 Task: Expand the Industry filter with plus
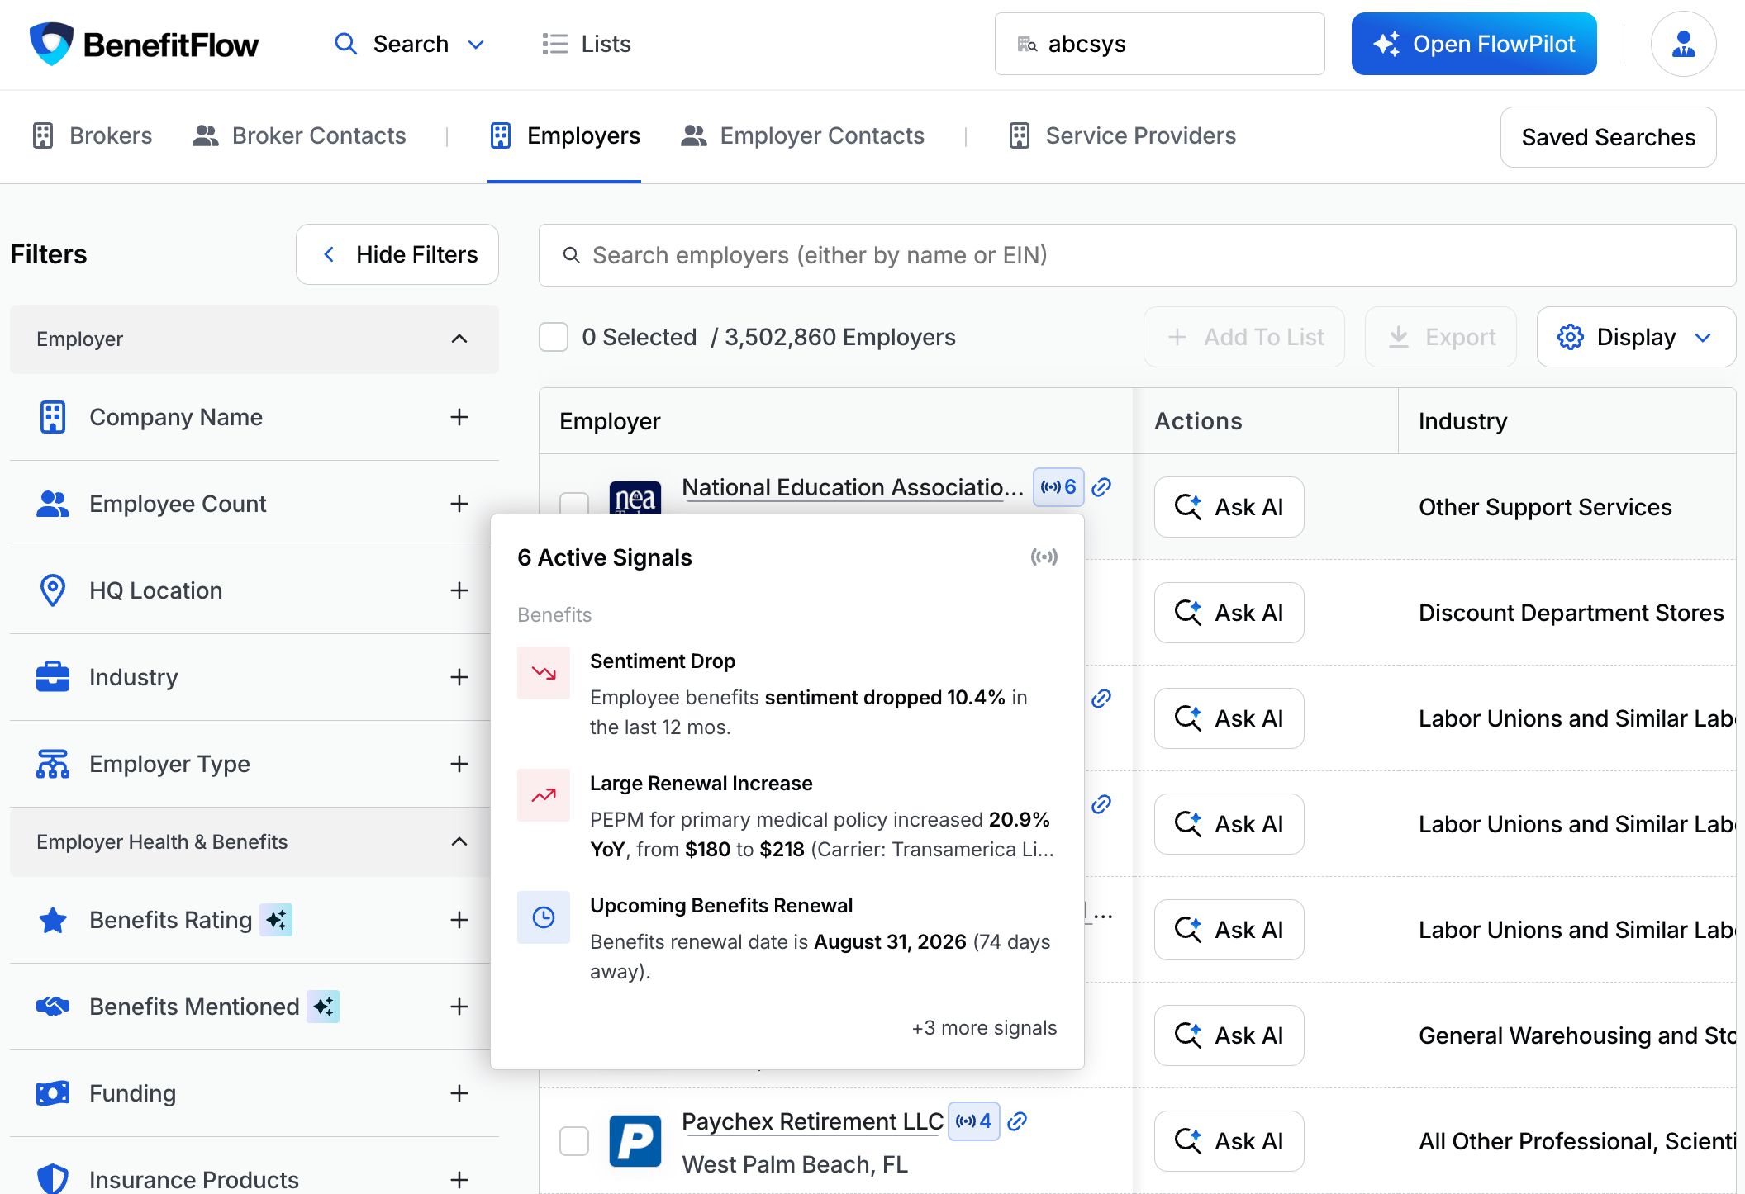(459, 677)
